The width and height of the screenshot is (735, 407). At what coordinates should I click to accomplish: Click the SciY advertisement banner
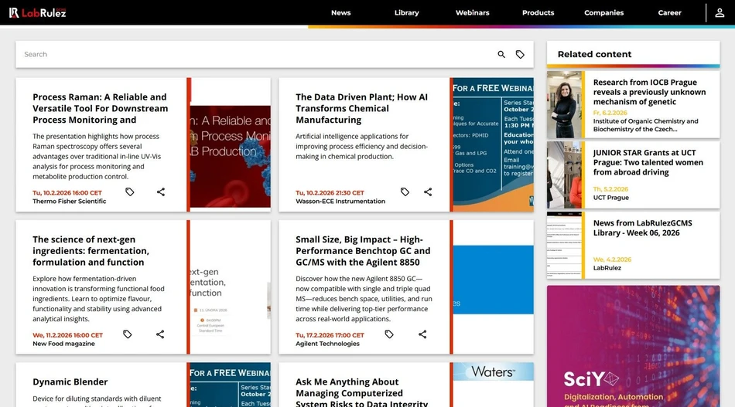(633, 346)
